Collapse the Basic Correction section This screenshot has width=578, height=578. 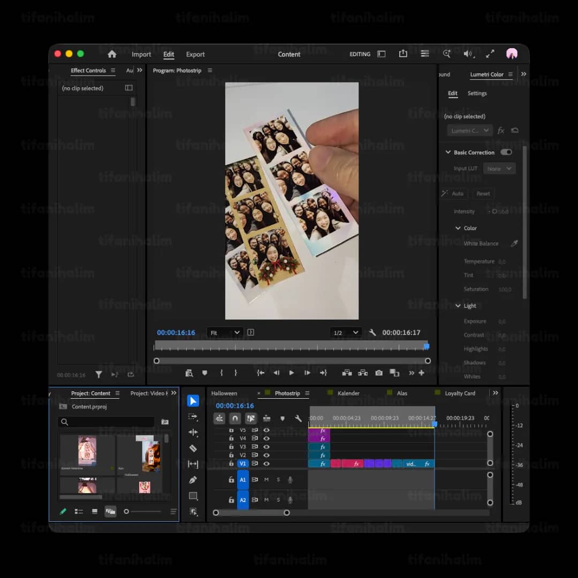click(448, 152)
